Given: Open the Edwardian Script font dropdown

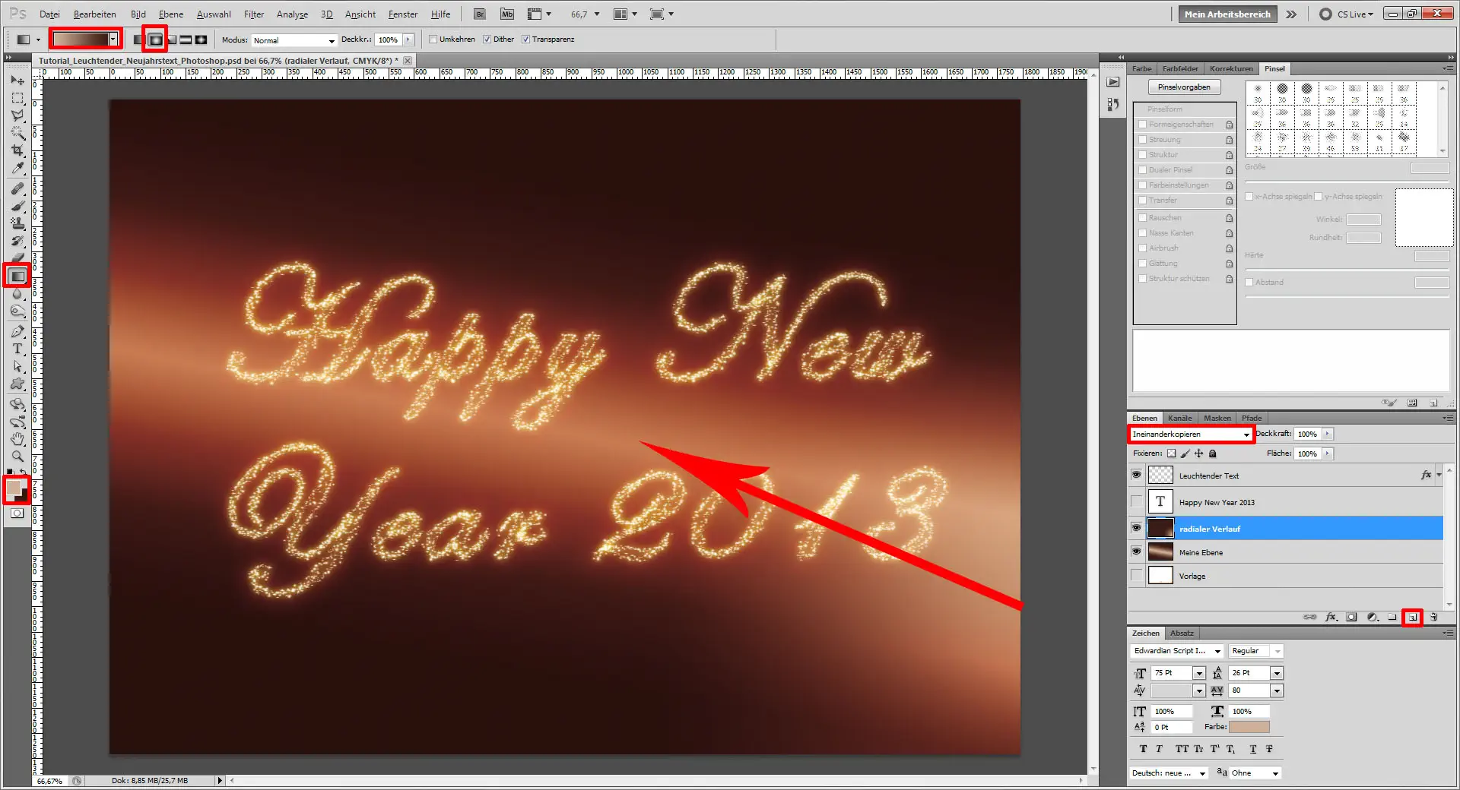Looking at the screenshot, I should pyautogui.click(x=1176, y=651).
